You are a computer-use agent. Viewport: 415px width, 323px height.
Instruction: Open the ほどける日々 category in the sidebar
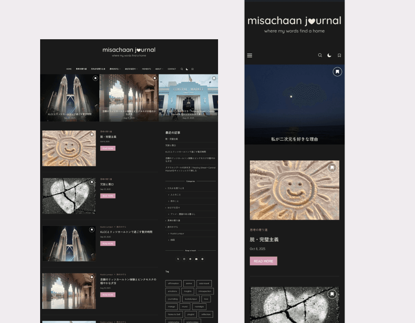pos(174,208)
